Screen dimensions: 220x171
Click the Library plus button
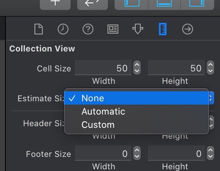[55, 3]
